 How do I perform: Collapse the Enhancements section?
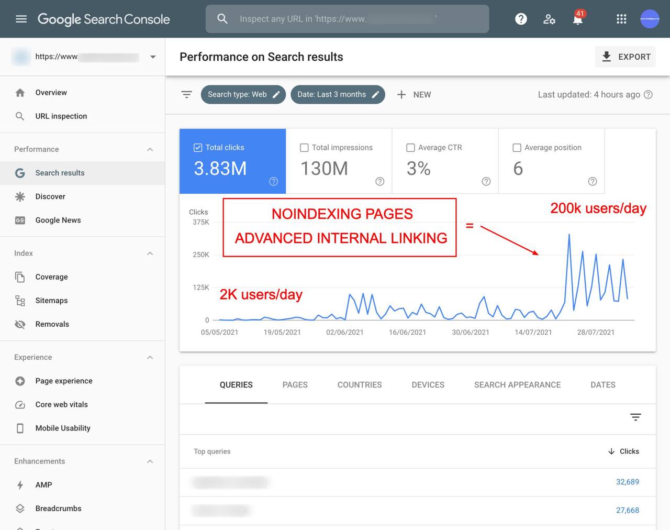point(150,461)
